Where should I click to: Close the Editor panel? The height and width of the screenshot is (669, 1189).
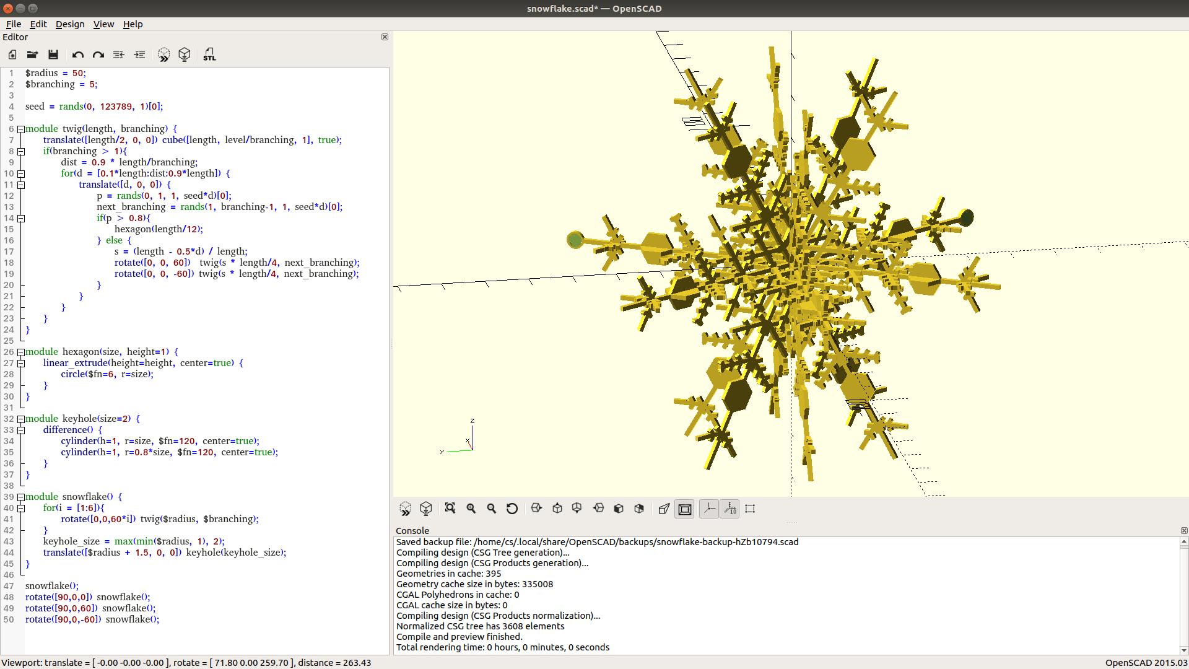tap(385, 37)
